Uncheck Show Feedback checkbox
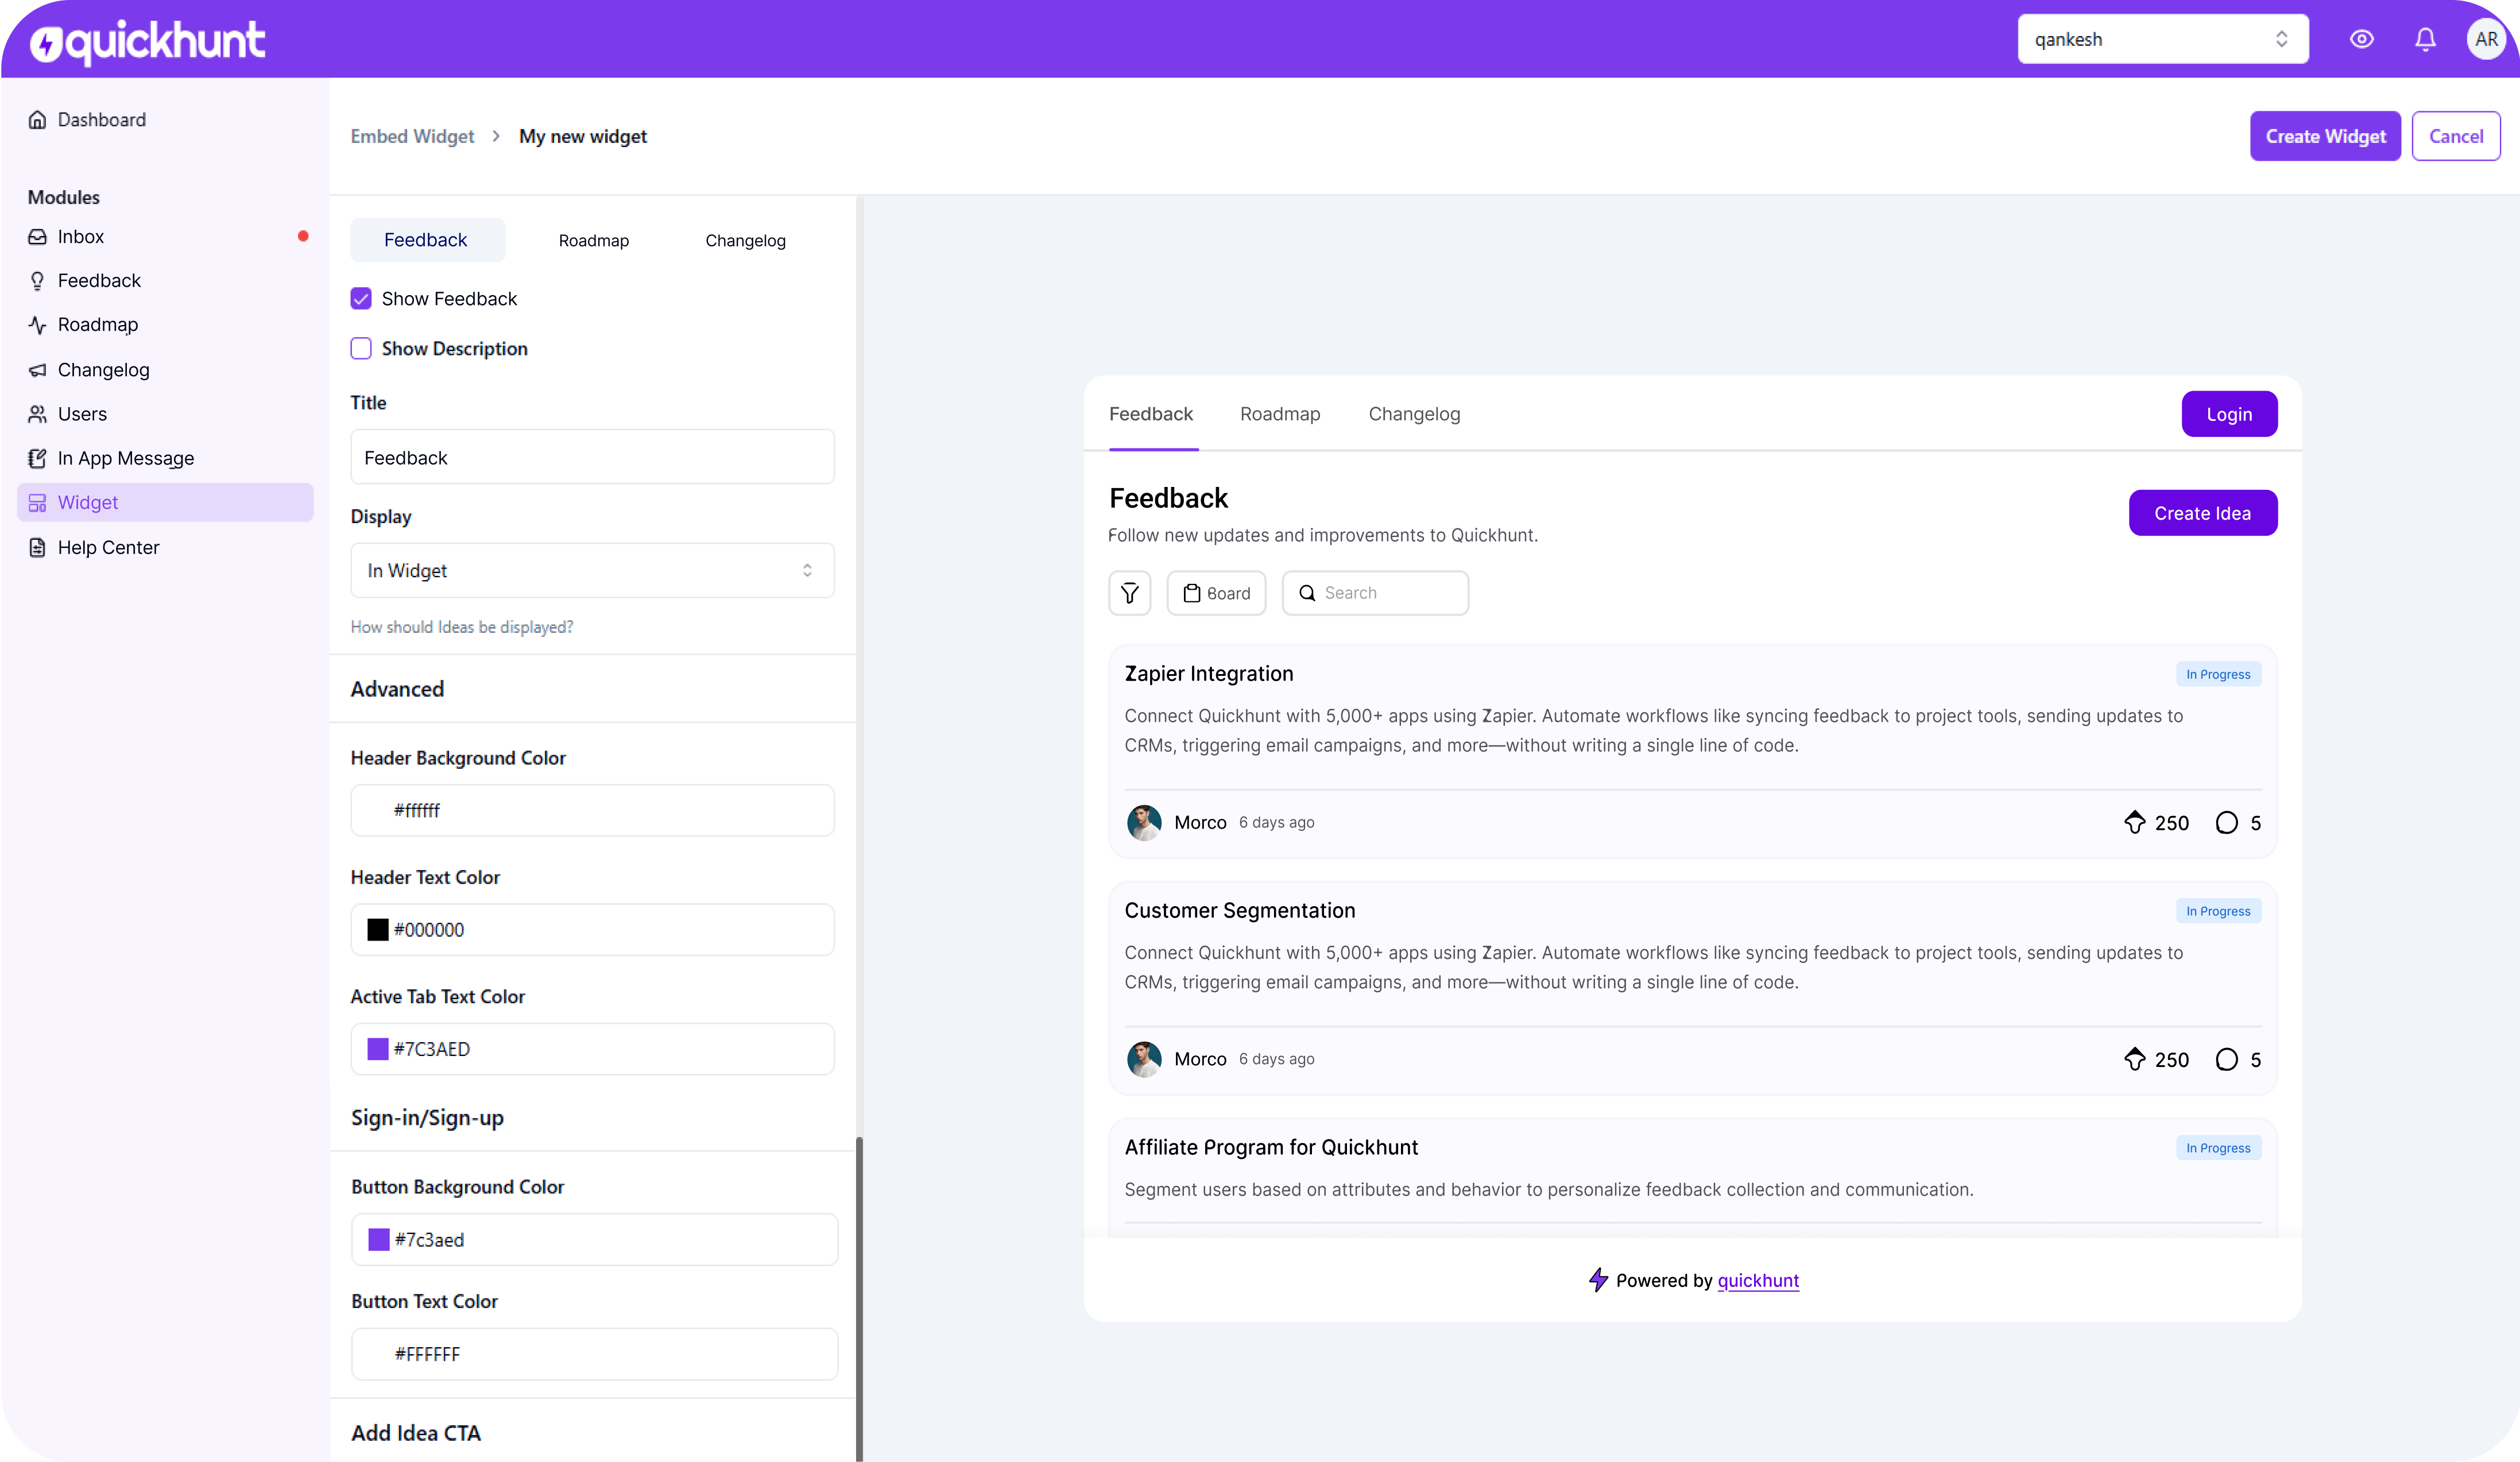This screenshot has width=2520, height=1462. (x=361, y=298)
